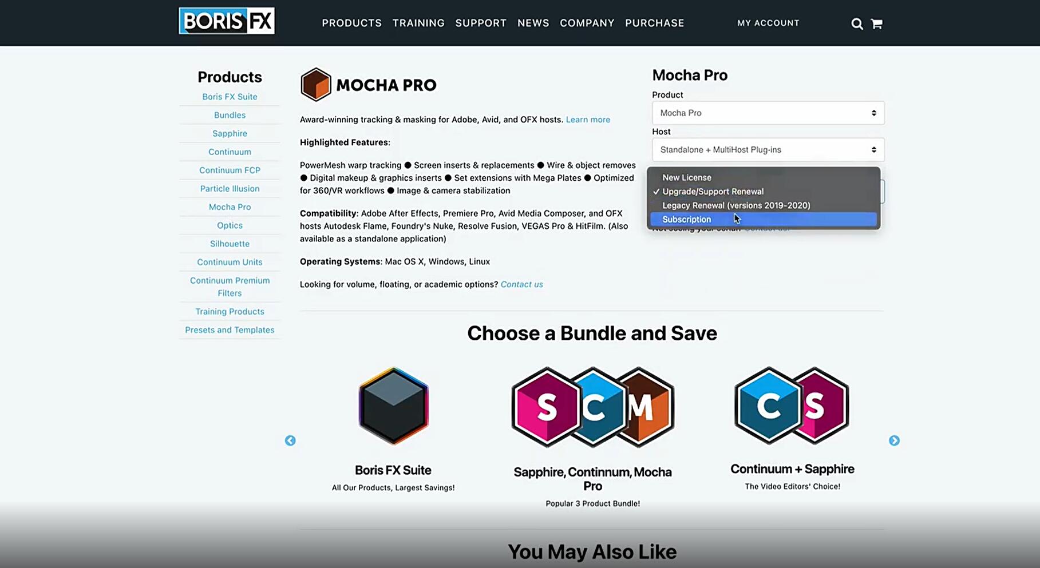Open the COMPANY nav menu
The width and height of the screenshot is (1040, 568).
[587, 23]
